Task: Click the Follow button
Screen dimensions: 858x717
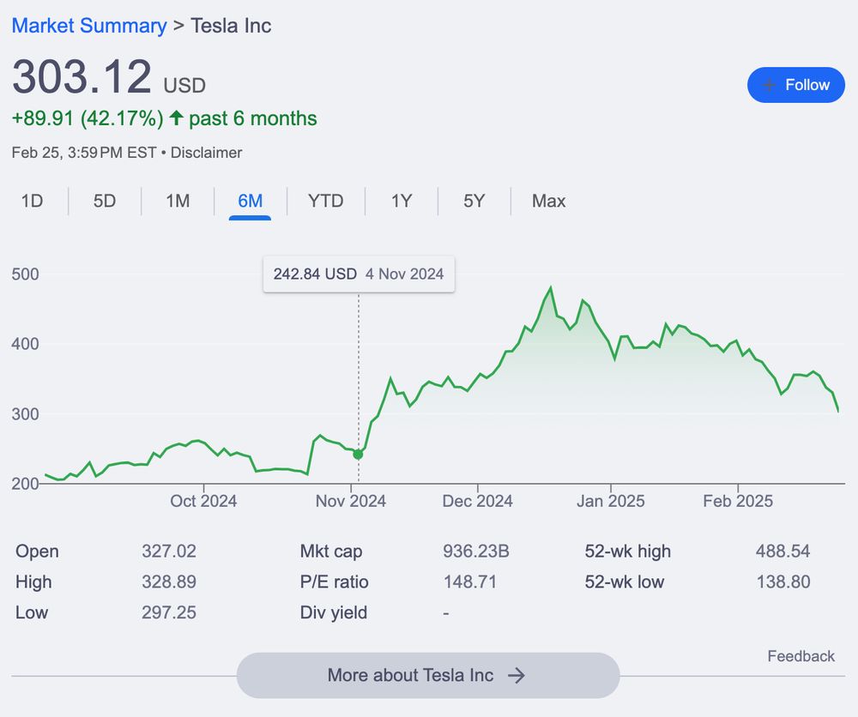Action: pyautogui.click(x=795, y=85)
